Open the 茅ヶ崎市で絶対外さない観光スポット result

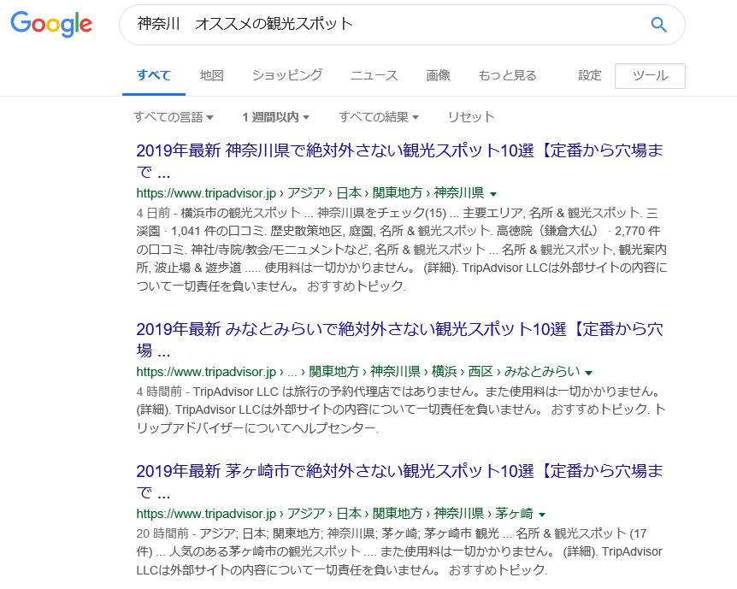tap(399, 481)
